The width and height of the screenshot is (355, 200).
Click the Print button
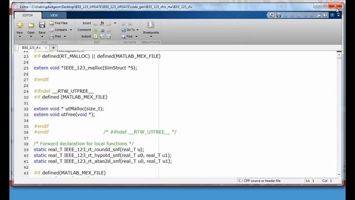click(x=55, y=36)
